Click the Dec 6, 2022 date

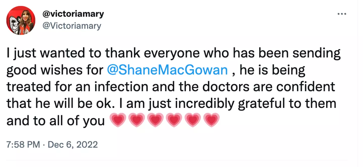(72, 145)
